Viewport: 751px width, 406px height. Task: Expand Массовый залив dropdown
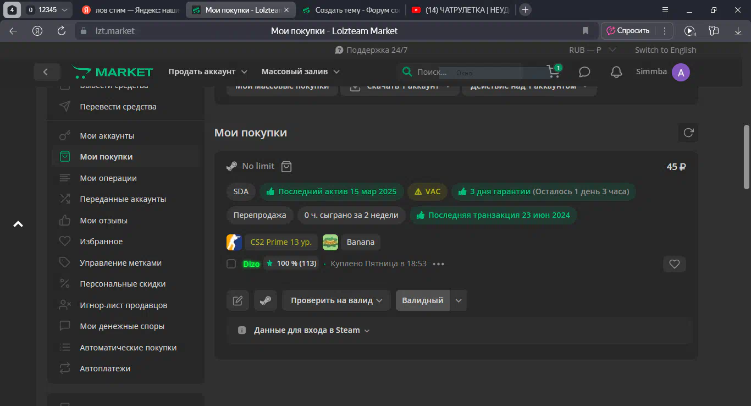301,72
